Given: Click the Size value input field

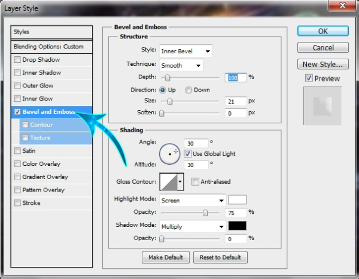Looking at the screenshot, I should point(236,102).
